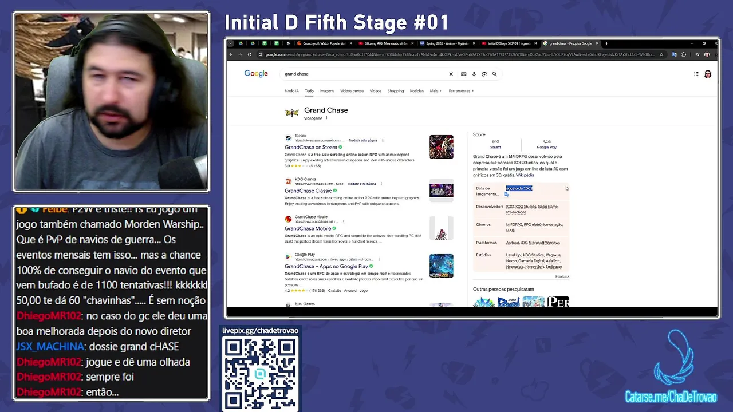
Task: Bookmark this page with the star icon
Action: click(x=661, y=54)
